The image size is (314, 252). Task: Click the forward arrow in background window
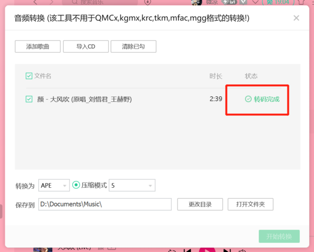click(52, 2)
